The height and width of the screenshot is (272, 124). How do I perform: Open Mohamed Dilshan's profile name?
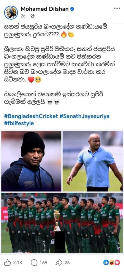click(45, 9)
